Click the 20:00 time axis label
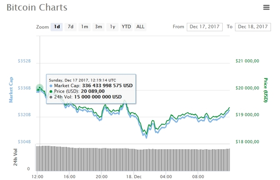280x180 pixels. point(102,177)
